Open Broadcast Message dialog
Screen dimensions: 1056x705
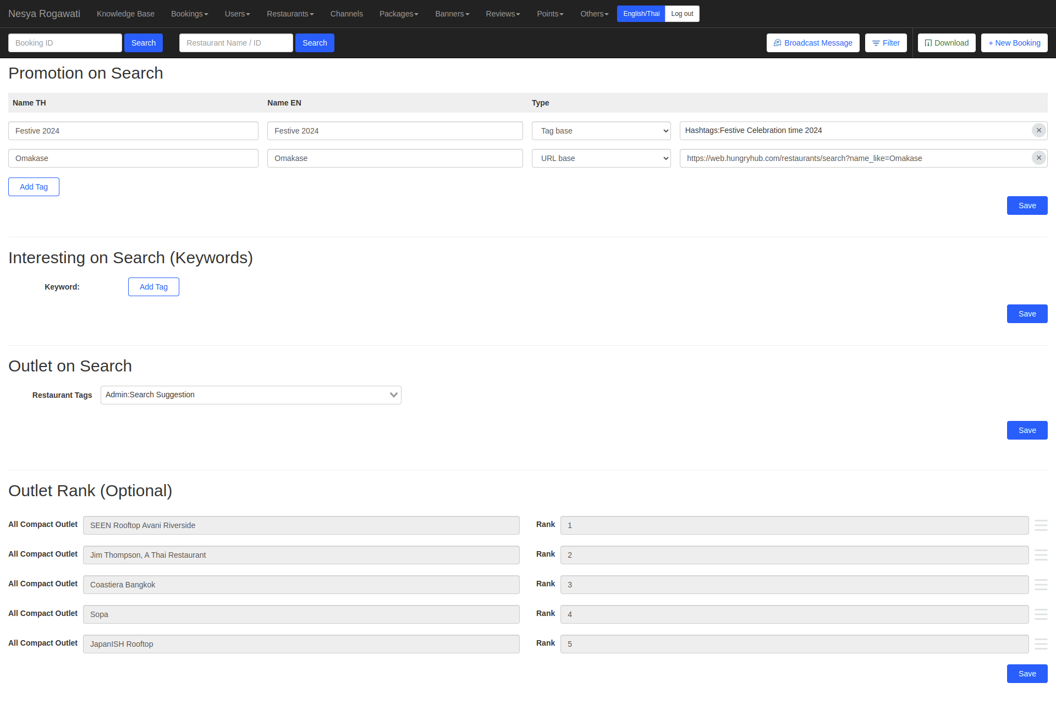click(812, 43)
